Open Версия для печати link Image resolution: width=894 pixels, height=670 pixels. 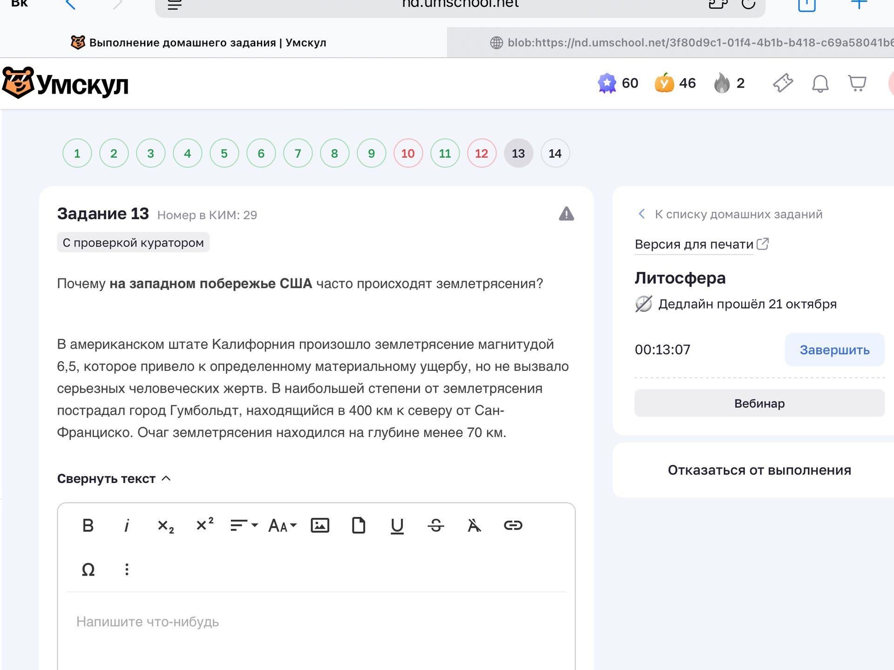tap(702, 244)
